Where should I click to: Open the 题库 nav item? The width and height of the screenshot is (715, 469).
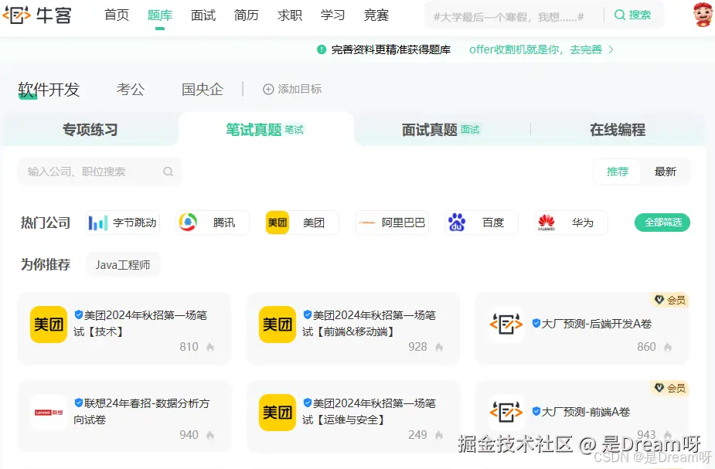tap(159, 15)
